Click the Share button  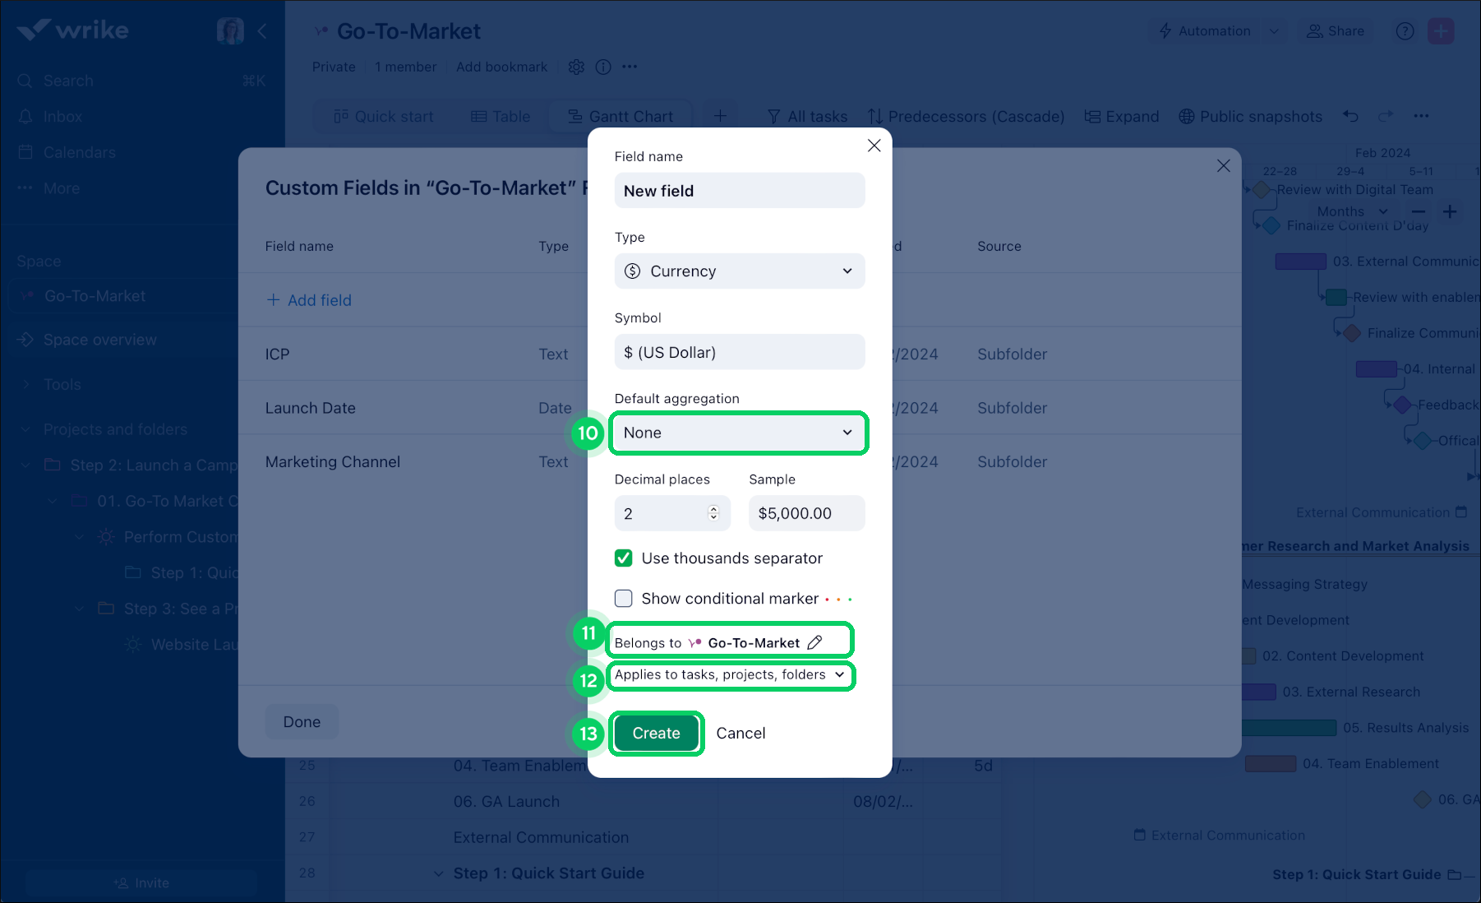pyautogui.click(x=1336, y=31)
